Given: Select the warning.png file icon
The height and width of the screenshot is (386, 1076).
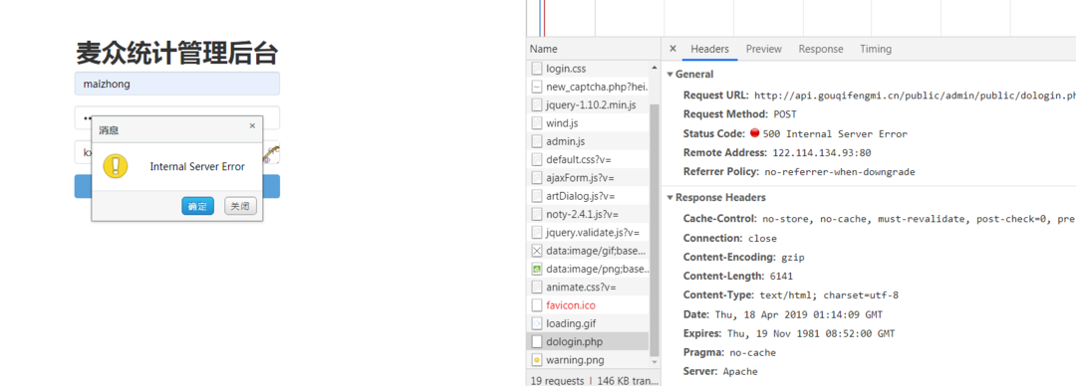Looking at the screenshot, I should (537, 359).
